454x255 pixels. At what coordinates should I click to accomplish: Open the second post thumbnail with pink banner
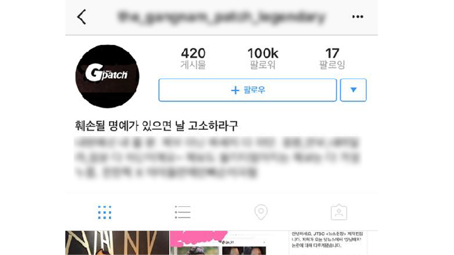click(x=221, y=243)
